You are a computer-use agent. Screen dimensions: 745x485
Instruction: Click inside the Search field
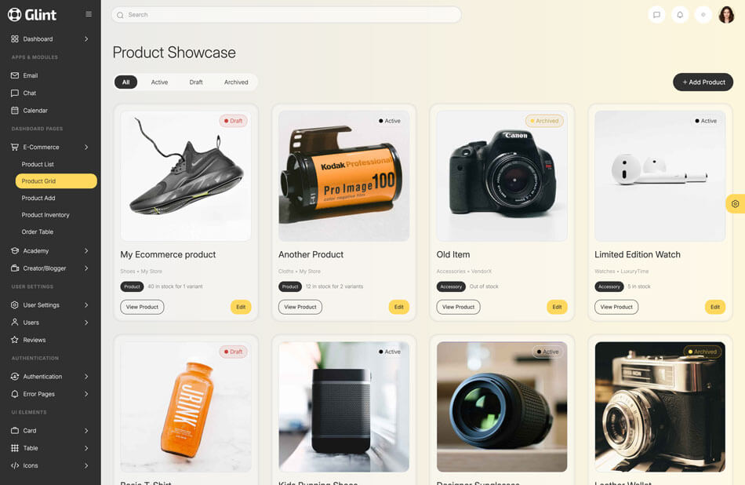pos(286,15)
